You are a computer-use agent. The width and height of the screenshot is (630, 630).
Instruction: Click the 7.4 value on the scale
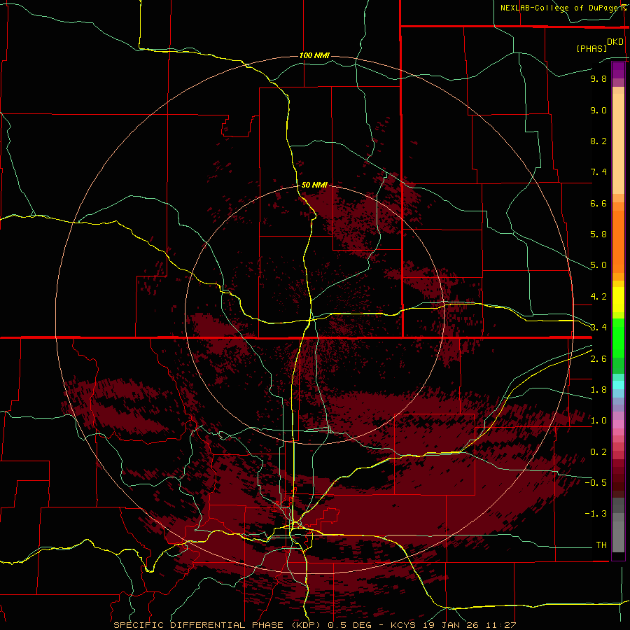click(598, 172)
